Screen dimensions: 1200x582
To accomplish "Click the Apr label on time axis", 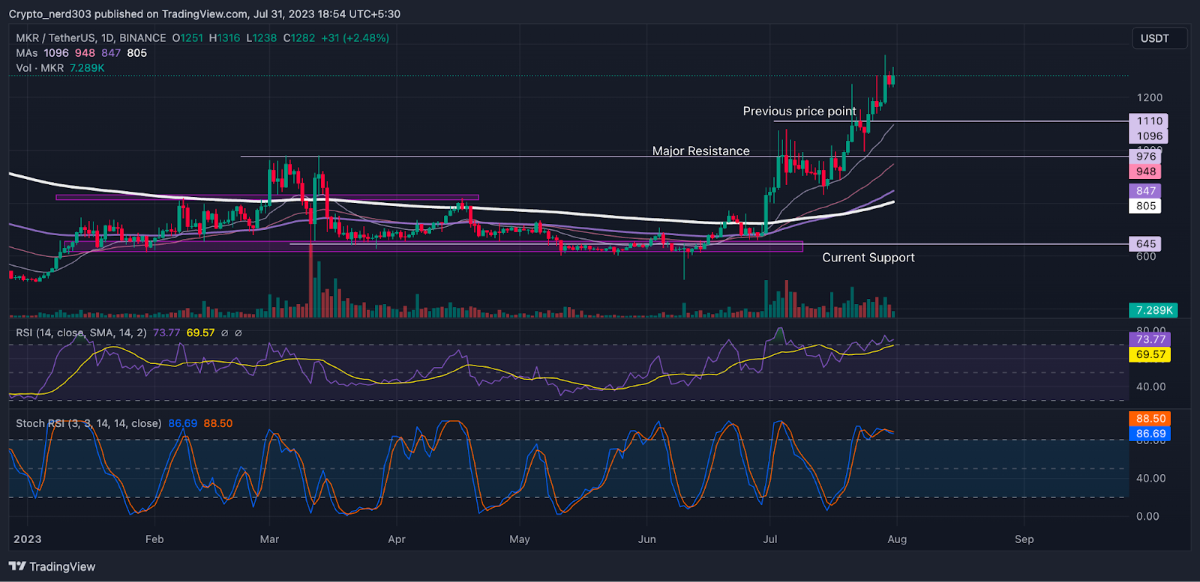I will pyautogui.click(x=397, y=539).
